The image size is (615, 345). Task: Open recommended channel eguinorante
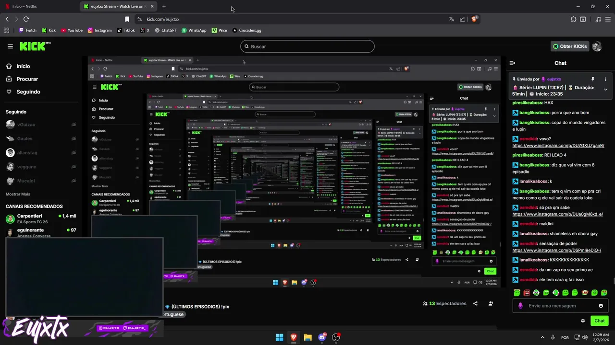pos(41,232)
